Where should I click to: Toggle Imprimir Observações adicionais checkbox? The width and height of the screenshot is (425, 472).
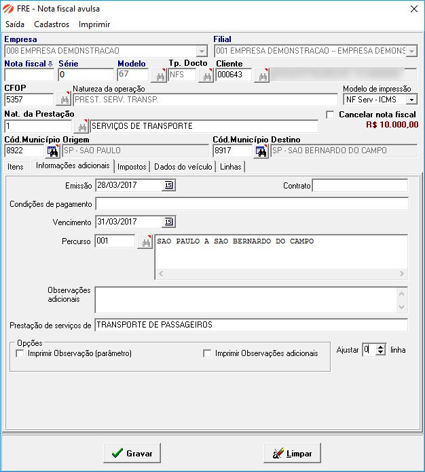[207, 353]
